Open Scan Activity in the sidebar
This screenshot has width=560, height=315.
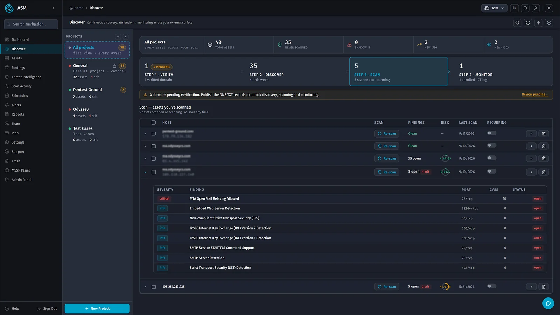(31, 86)
